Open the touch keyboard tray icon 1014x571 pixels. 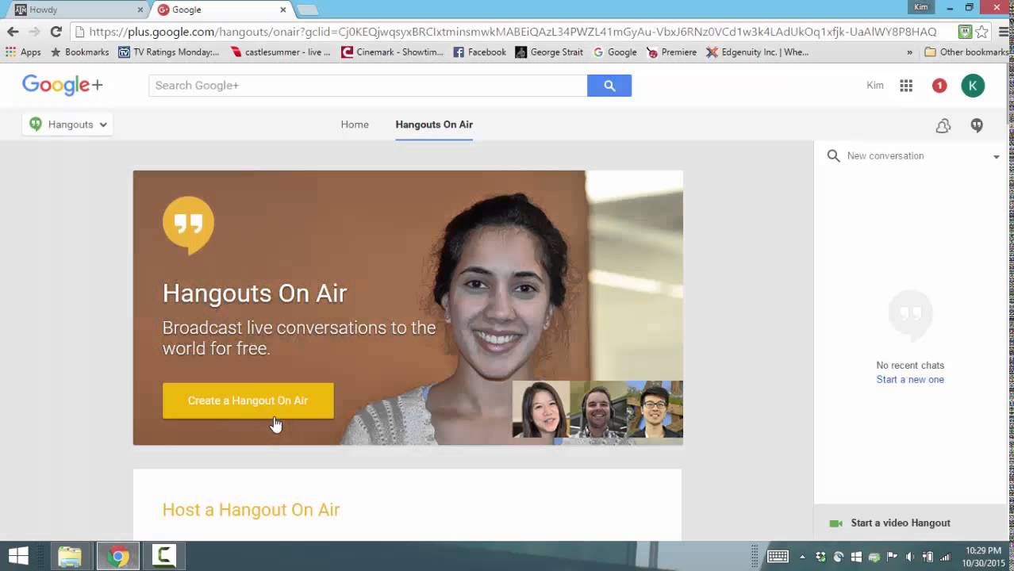tap(778, 557)
